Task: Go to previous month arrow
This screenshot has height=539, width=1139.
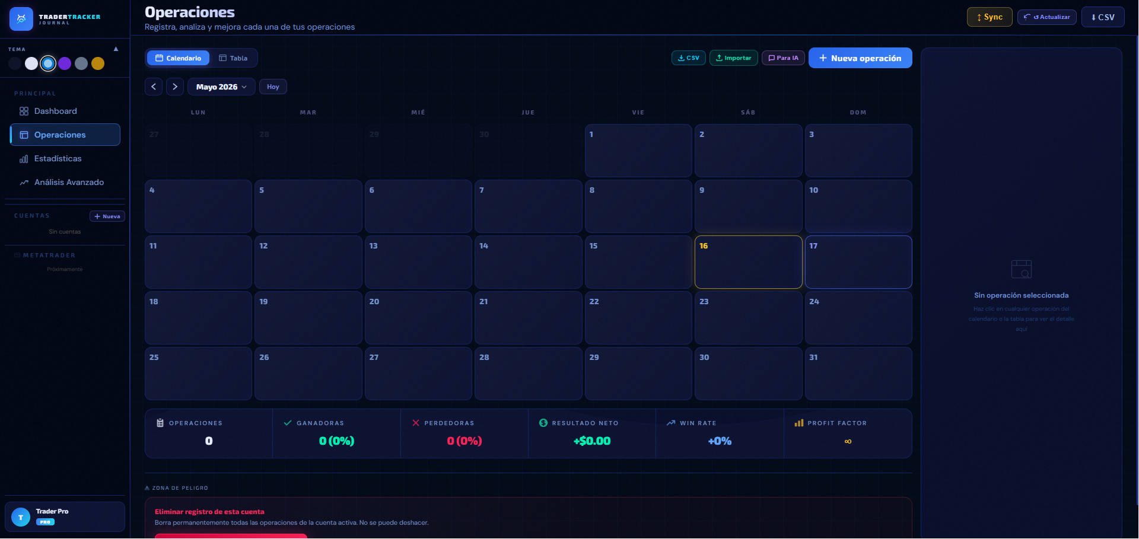Action: [154, 87]
